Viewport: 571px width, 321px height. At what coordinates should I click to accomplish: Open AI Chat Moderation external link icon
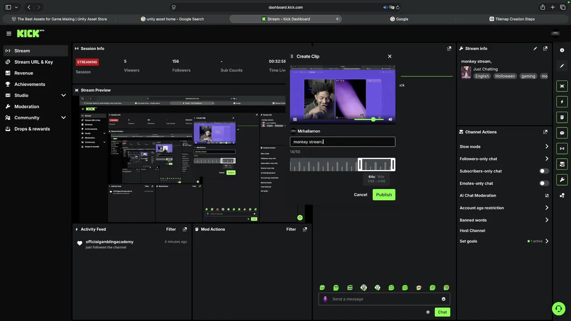[x=547, y=195]
